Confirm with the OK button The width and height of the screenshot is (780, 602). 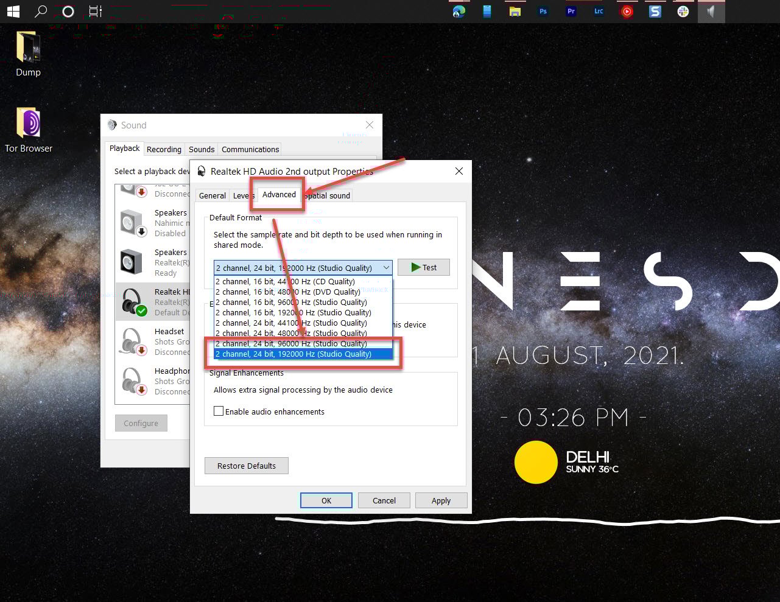[x=326, y=500]
